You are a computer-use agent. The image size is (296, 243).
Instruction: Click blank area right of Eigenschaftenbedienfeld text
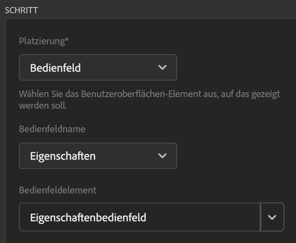click(206, 217)
